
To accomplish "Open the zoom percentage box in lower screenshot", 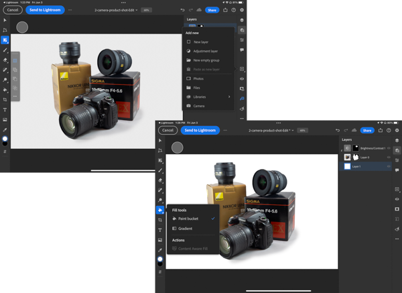I will [x=303, y=130].
